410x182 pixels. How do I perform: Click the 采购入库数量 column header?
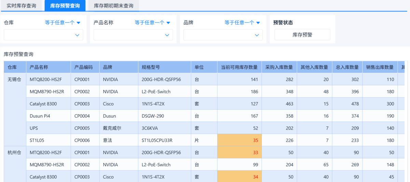tap(279, 67)
